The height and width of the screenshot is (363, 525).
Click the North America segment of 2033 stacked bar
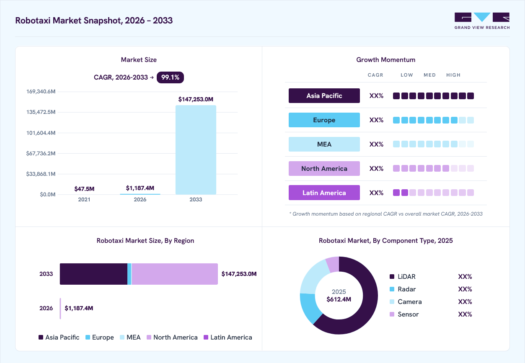[x=175, y=274]
